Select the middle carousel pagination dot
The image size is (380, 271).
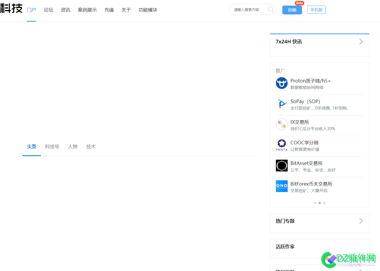tap(320, 203)
